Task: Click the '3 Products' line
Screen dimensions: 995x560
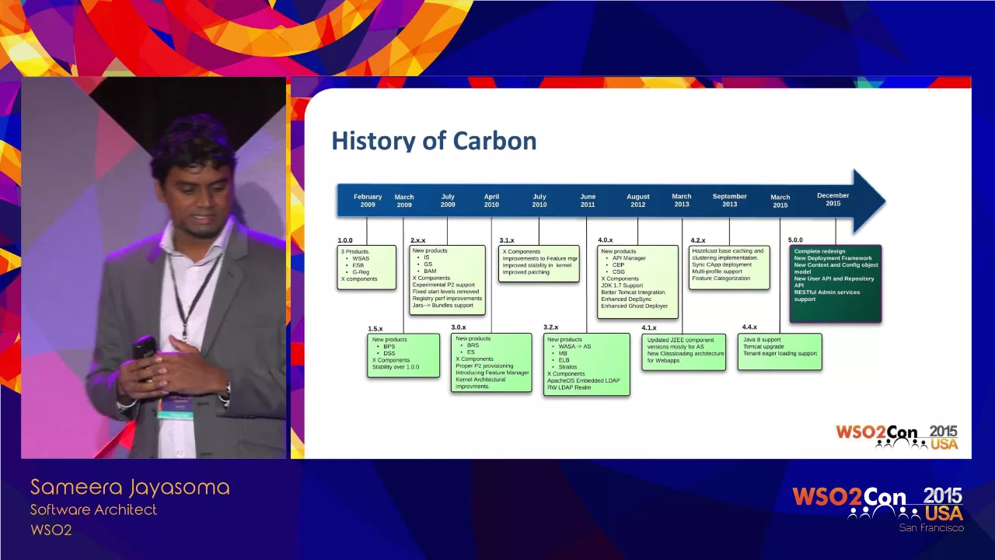Action: (355, 252)
